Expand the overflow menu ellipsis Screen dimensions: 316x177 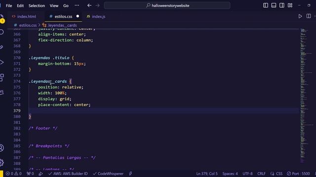click(x=77, y=5)
